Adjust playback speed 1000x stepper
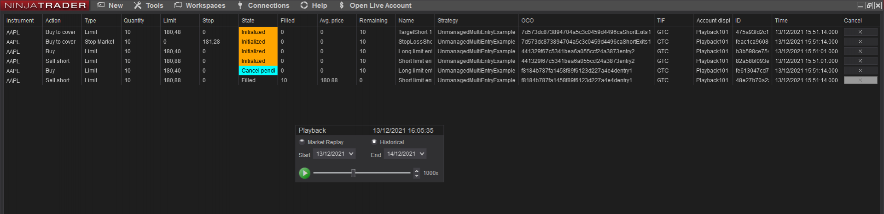This screenshot has width=884, height=214. click(x=417, y=173)
